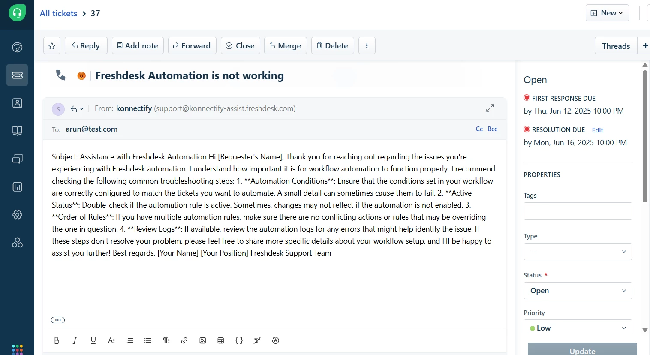Screen dimensions: 650x355
Task: Click the Reply button
Action: (x=86, y=45)
